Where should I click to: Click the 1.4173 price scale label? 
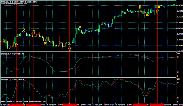click(x=180, y=11)
